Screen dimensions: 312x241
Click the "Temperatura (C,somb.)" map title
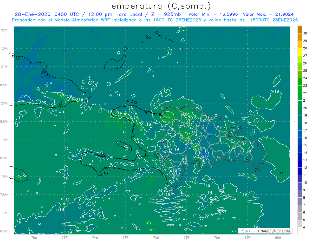[x=159, y=6]
